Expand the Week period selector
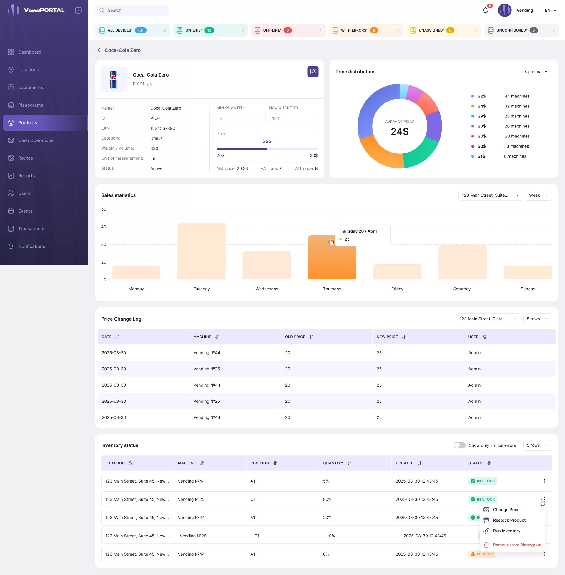 click(538, 195)
